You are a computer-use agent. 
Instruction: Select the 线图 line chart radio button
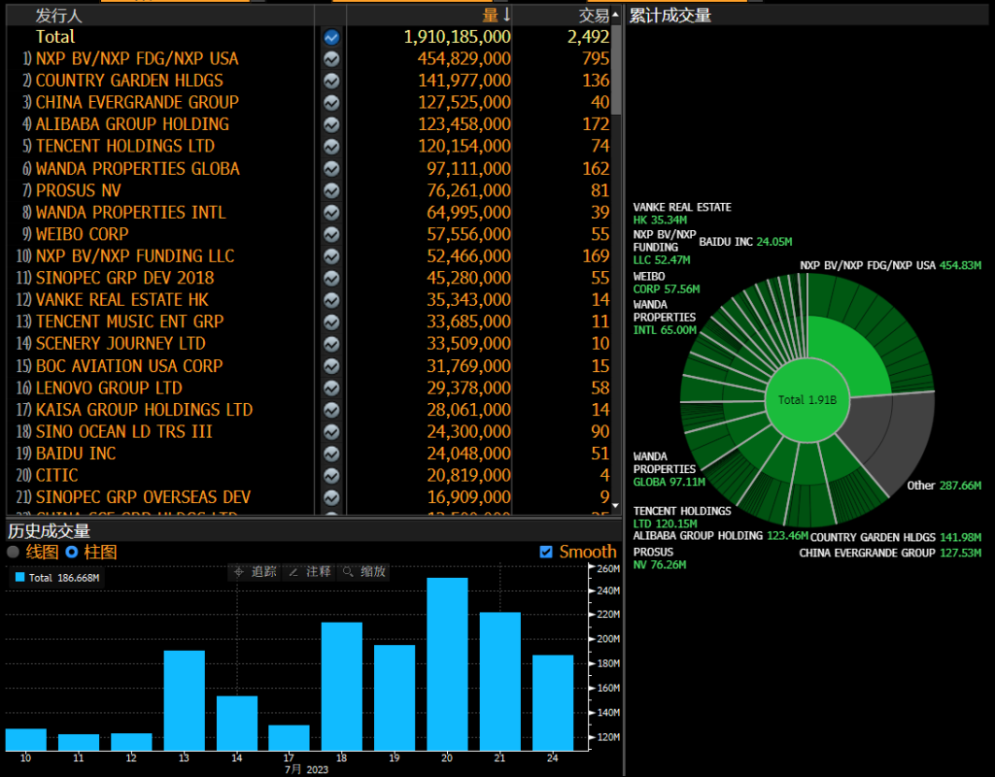[x=14, y=552]
